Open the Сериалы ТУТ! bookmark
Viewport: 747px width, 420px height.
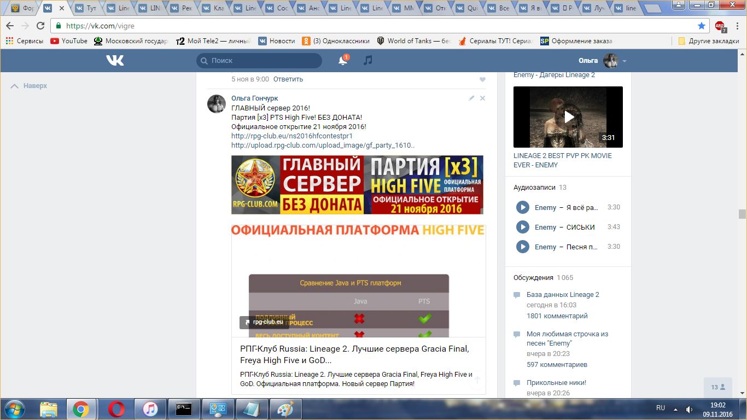pyautogui.click(x=495, y=41)
